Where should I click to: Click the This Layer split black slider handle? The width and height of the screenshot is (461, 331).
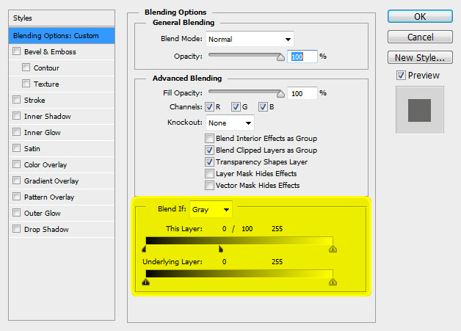(x=220, y=250)
